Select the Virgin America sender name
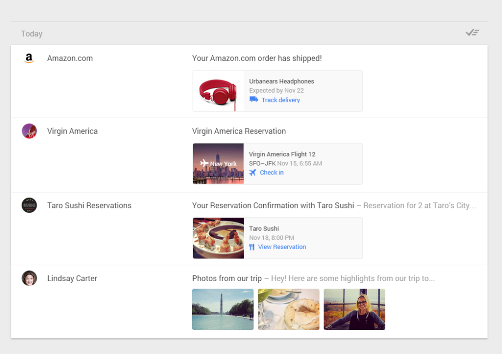 [73, 131]
